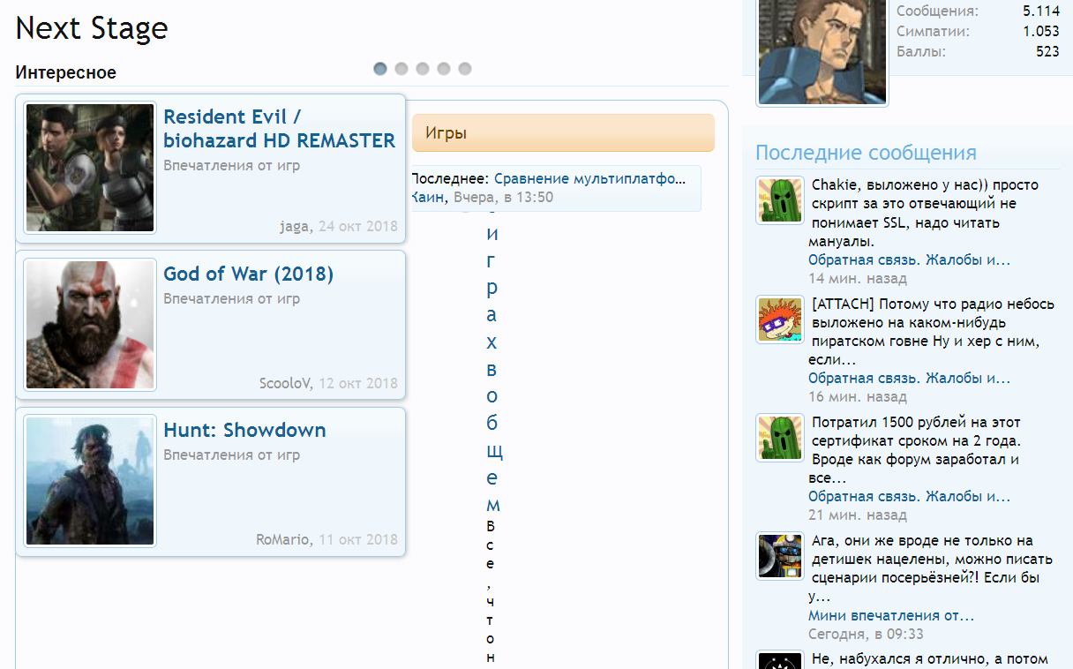Open 'Впечатления от игр' under Hunt: Showdown
Viewport: 1073px width, 669px height.
pyautogui.click(x=231, y=455)
